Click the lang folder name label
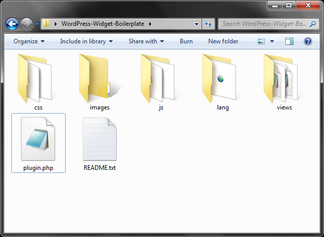Image resolution: width=324 pixels, height=237 pixels. 223,107
